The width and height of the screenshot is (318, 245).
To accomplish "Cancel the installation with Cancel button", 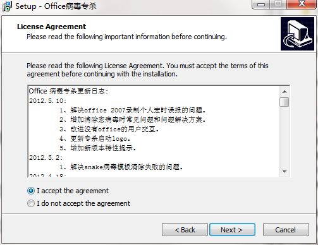I will pos(286,230).
